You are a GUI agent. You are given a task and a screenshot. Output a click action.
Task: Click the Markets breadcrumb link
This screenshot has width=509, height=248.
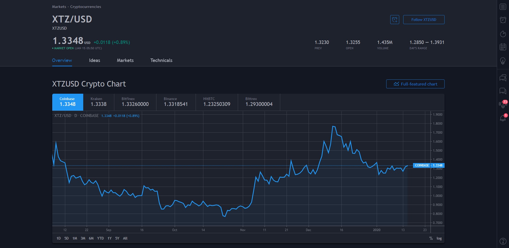59,7
